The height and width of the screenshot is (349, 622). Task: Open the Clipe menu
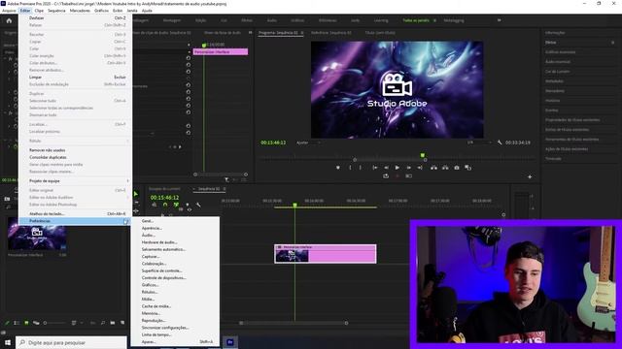point(39,11)
